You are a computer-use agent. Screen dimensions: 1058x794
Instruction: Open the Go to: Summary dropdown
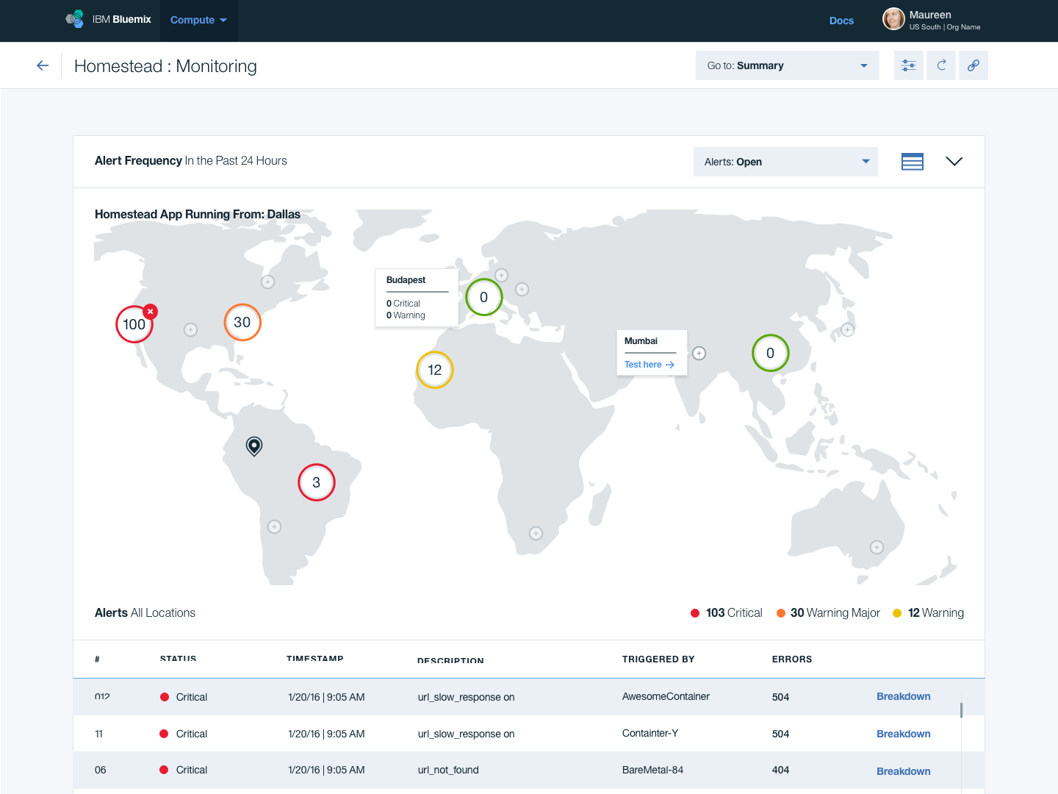[x=787, y=65]
